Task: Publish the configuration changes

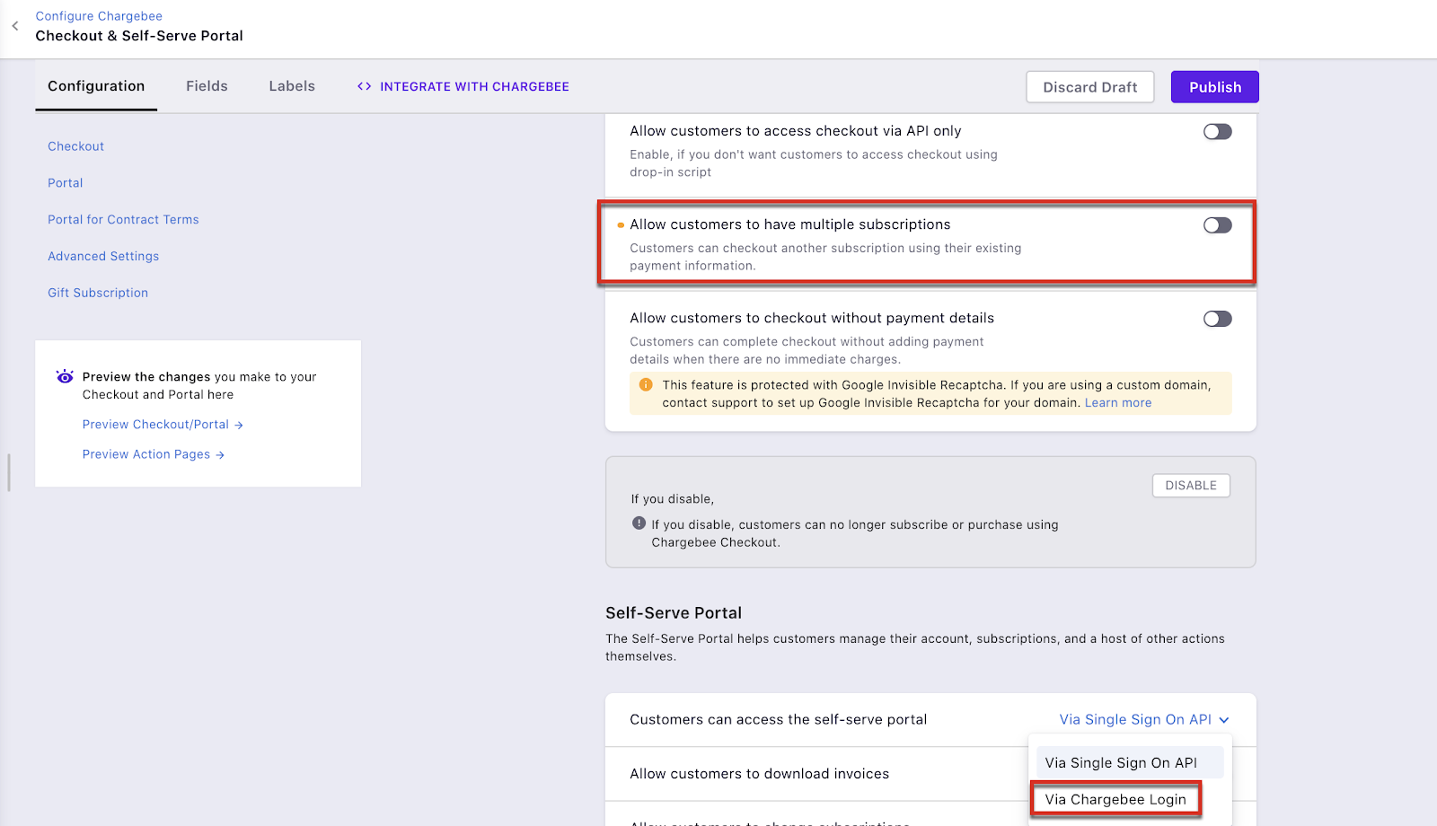Action: click(x=1215, y=87)
